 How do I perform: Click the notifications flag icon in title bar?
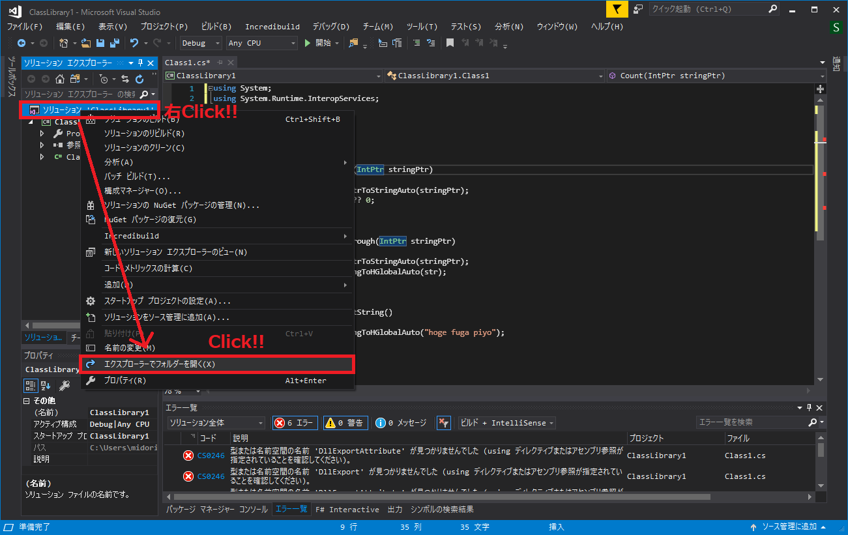click(616, 9)
